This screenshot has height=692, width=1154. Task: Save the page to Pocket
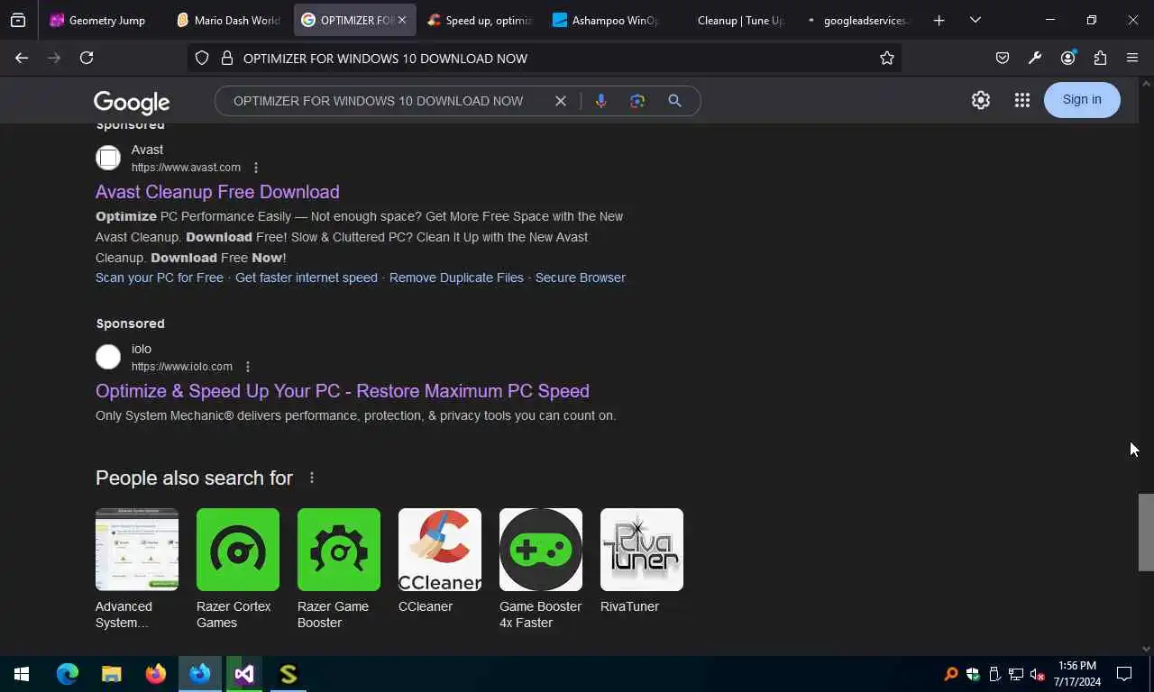point(1003,58)
